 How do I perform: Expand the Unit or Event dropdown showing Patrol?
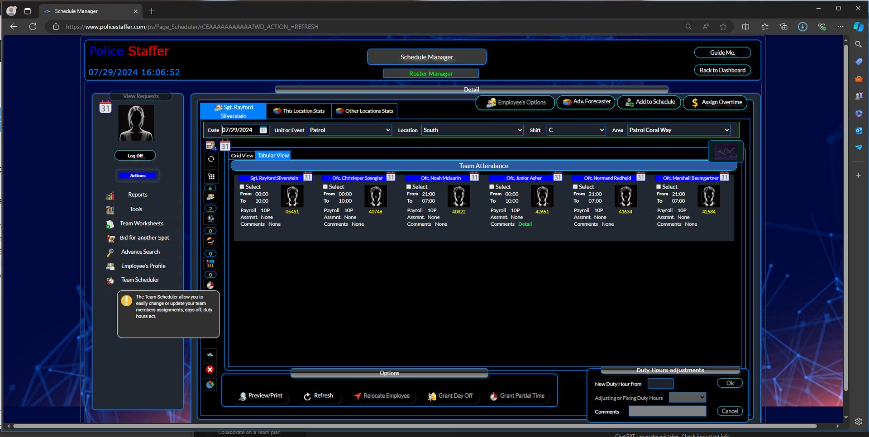tap(350, 130)
